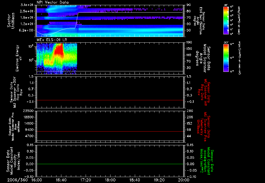Click the DEF units ergs label

coord(240,58)
